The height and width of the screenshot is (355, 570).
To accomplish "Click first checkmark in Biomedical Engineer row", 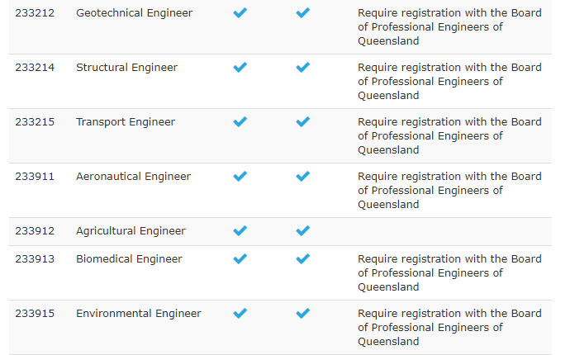I will point(240,259).
